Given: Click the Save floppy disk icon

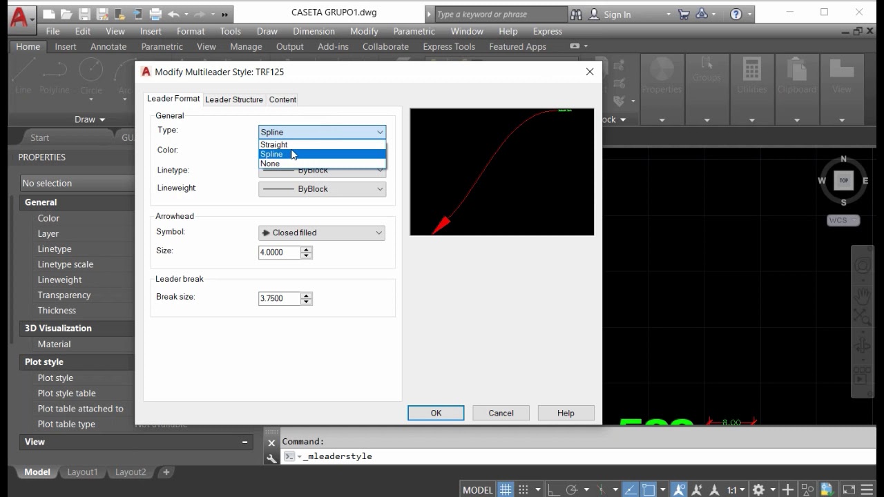Looking at the screenshot, I should [84, 14].
